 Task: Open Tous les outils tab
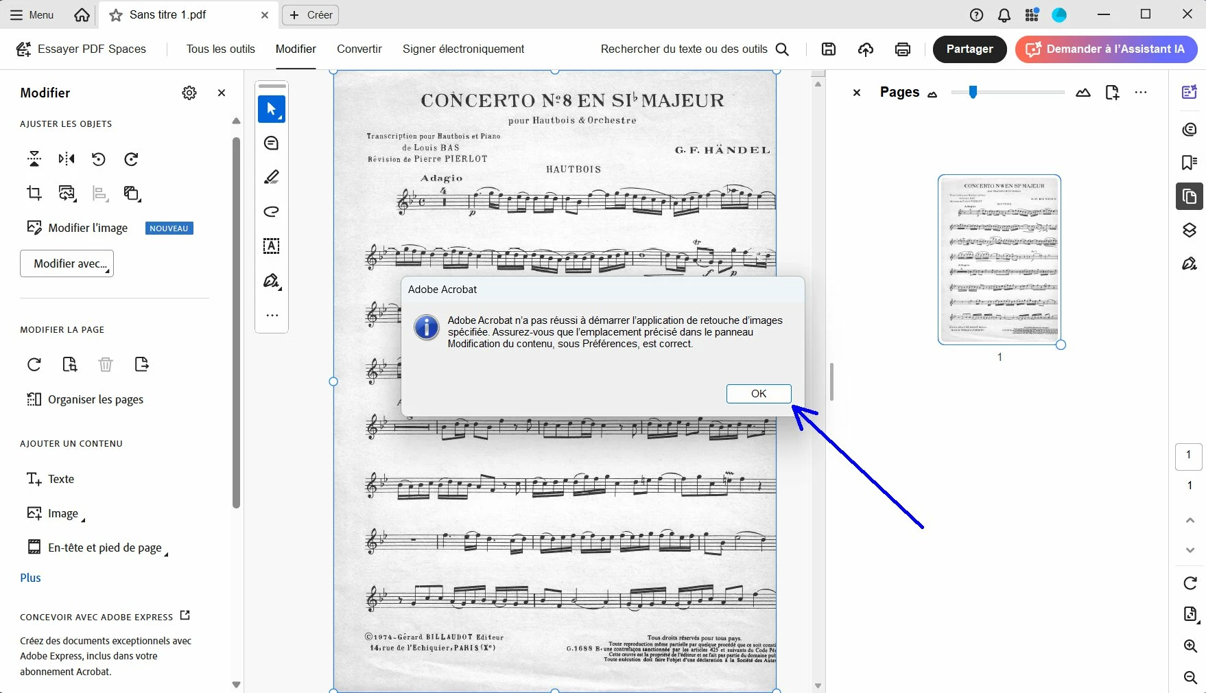tap(221, 49)
